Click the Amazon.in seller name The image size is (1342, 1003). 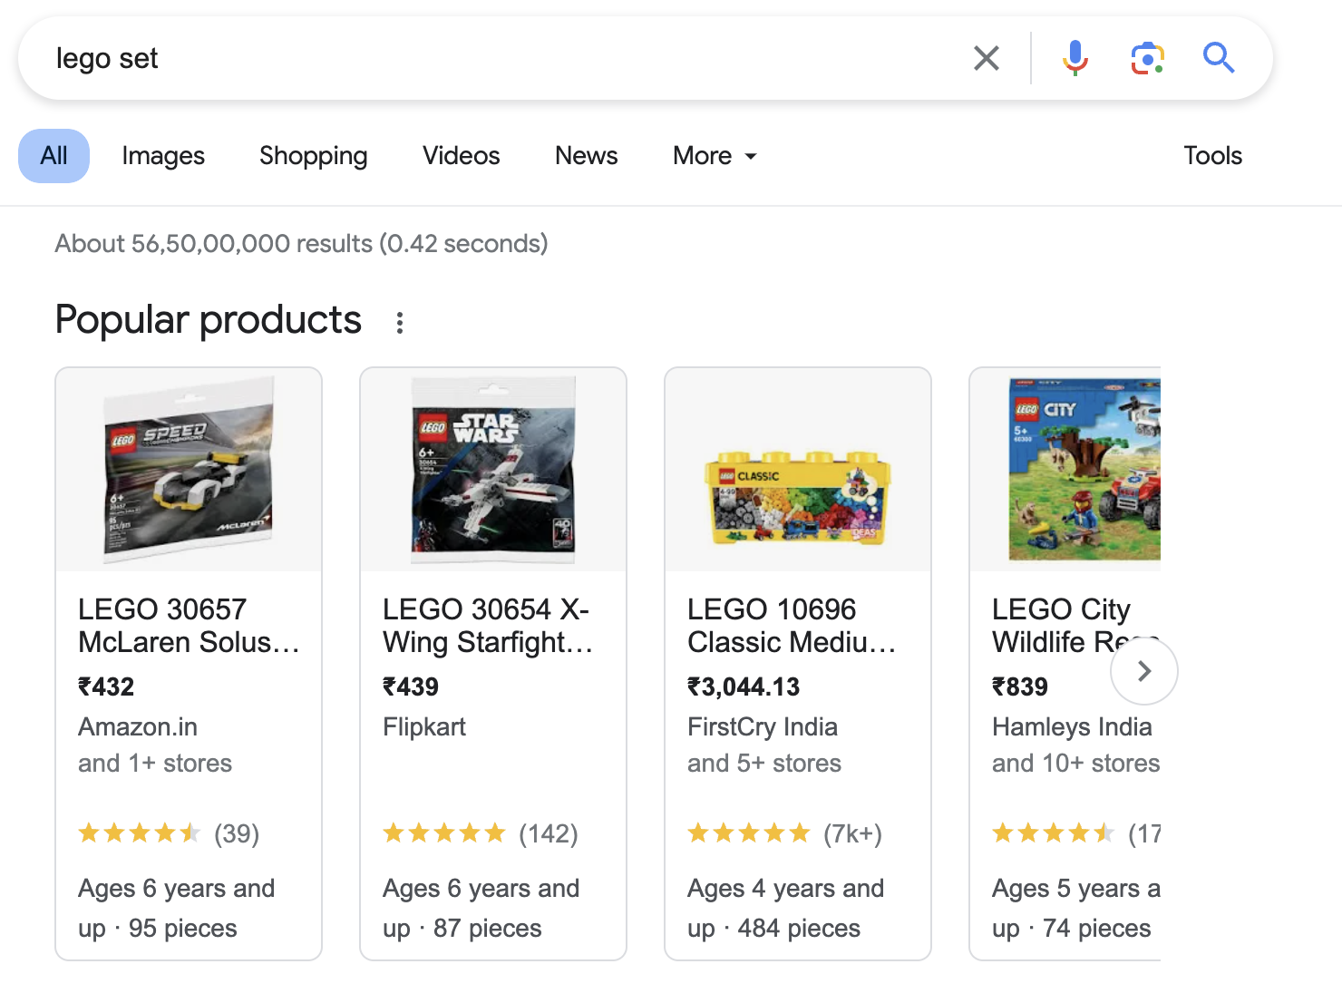138,726
